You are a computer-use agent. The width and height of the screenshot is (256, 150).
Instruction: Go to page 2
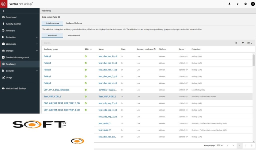pos(245,145)
